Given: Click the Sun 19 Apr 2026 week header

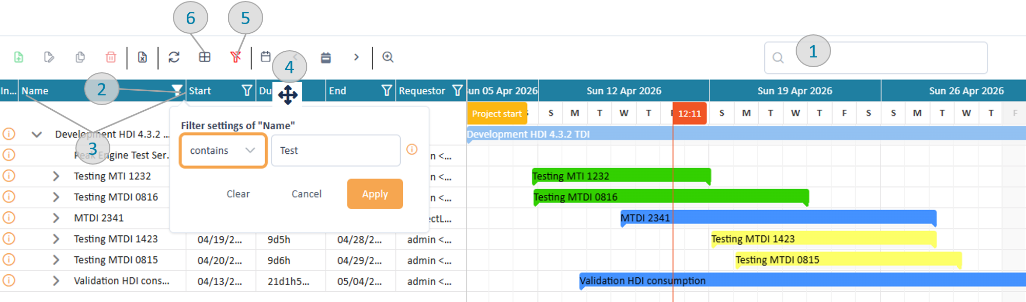Looking at the screenshot, I should pyautogui.click(x=795, y=91).
